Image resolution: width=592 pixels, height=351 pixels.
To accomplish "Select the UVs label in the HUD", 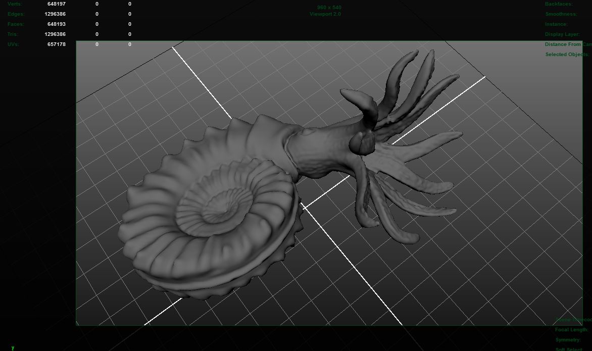I will coord(13,44).
